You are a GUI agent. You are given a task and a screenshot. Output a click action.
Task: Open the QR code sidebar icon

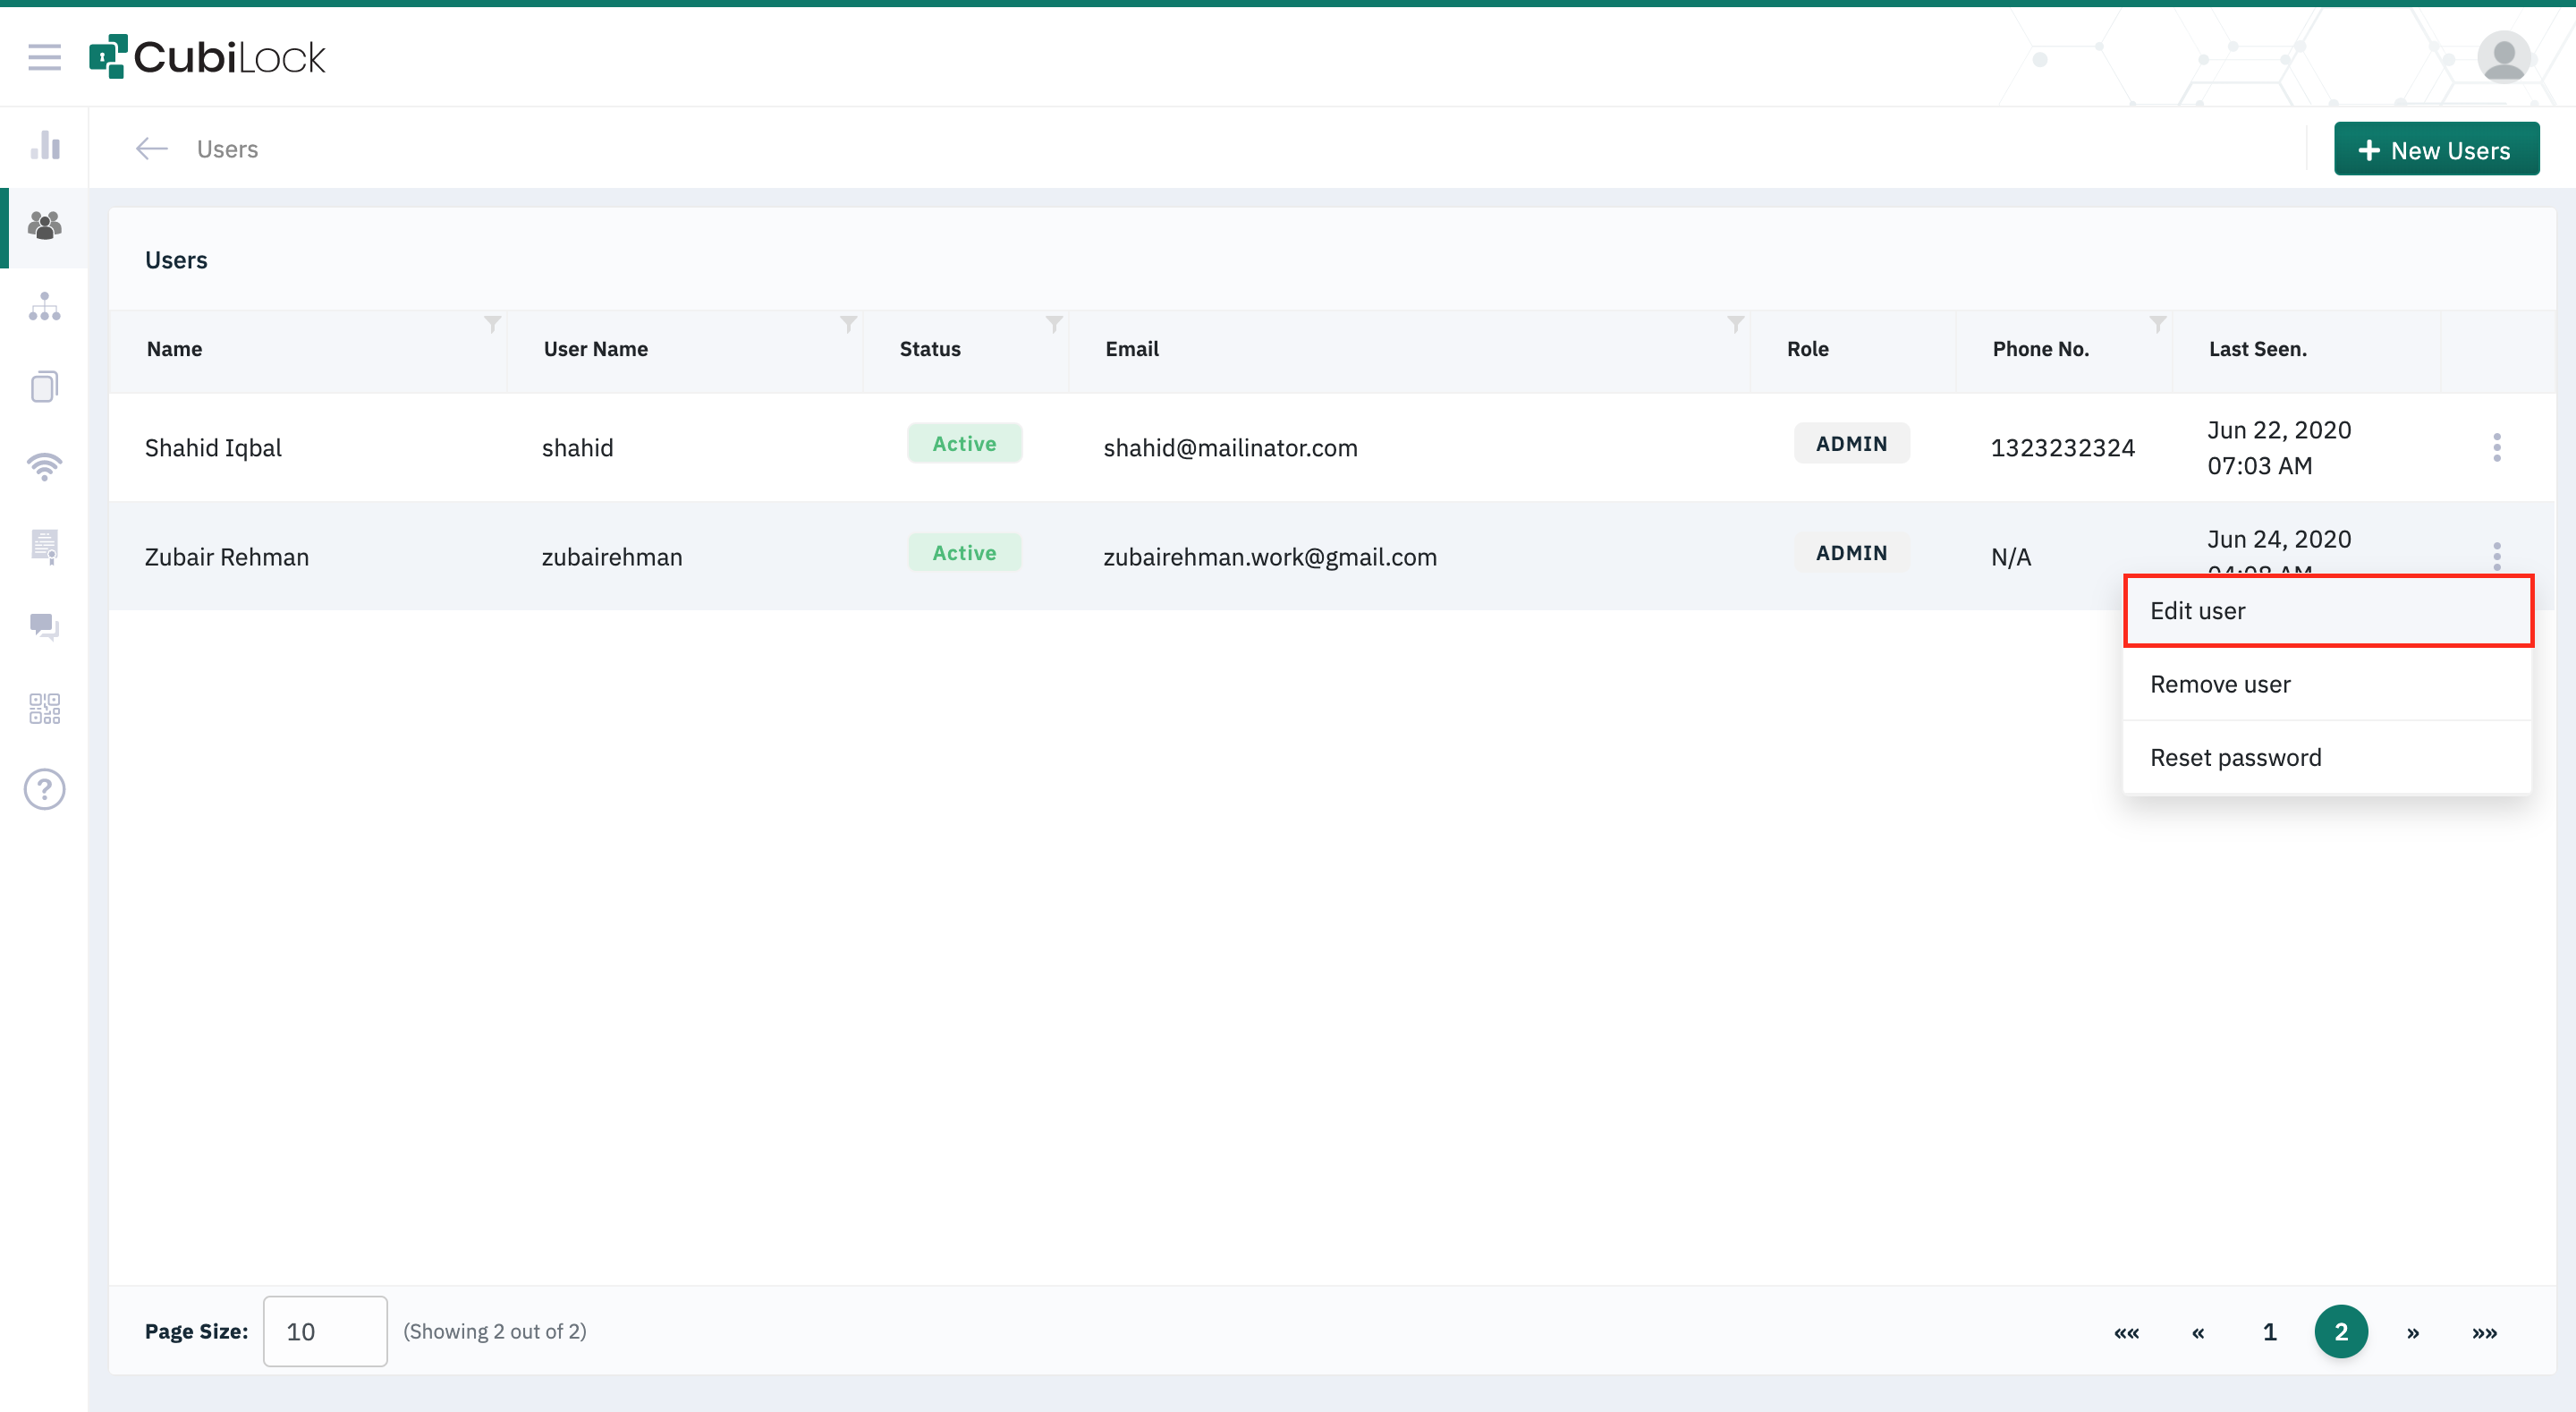[x=44, y=709]
